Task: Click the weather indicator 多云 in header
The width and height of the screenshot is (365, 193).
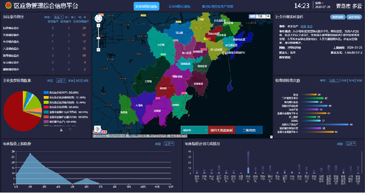Action: 357,6
